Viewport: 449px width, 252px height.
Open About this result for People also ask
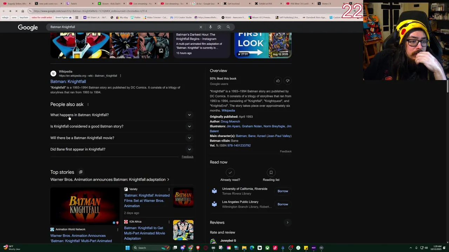click(88, 104)
